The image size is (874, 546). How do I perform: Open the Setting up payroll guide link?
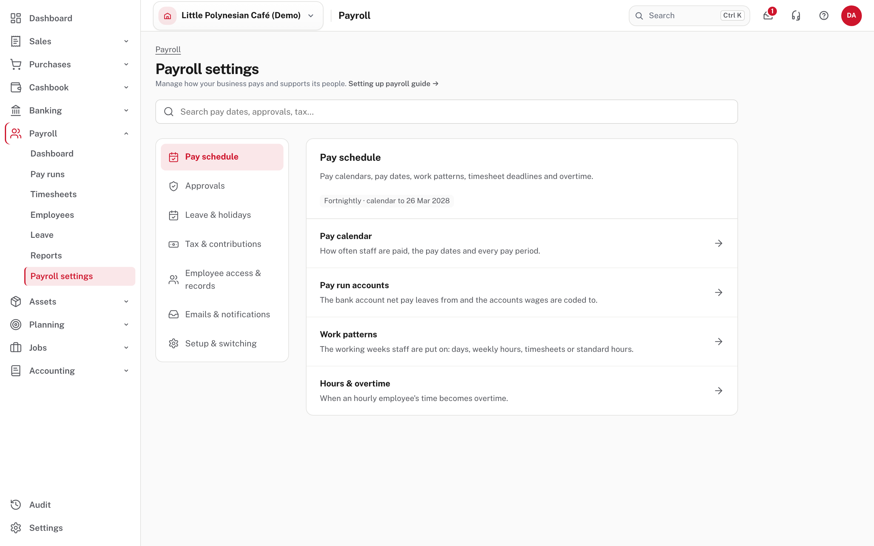pos(393,84)
